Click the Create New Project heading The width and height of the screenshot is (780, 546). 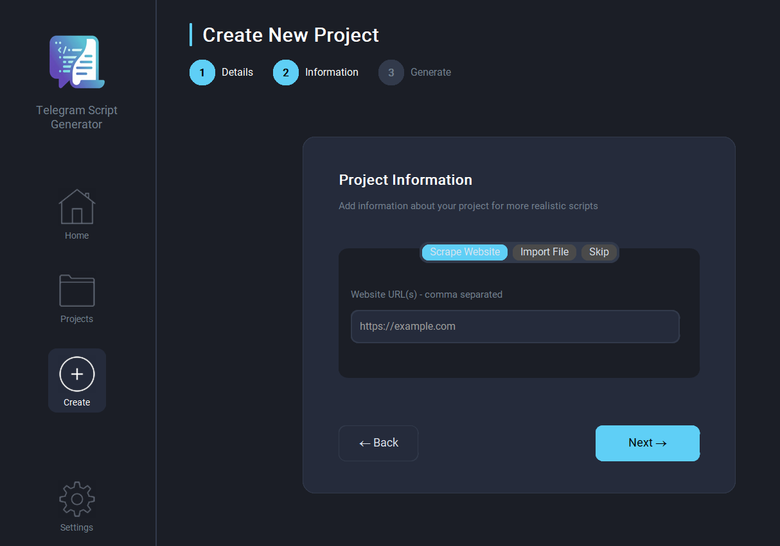[x=290, y=35]
